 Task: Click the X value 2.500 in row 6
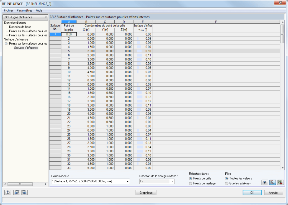86,55
